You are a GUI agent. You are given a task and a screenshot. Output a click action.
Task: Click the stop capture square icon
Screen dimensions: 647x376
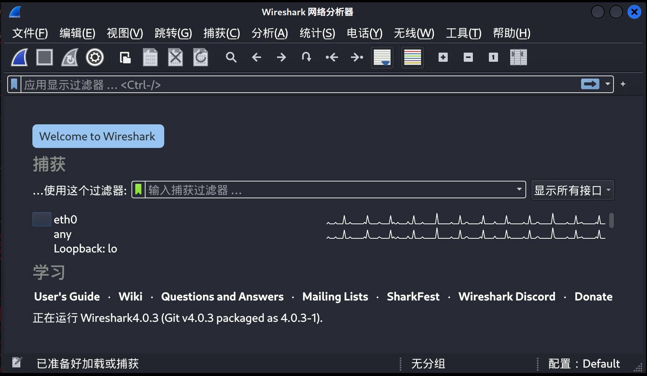click(x=45, y=58)
